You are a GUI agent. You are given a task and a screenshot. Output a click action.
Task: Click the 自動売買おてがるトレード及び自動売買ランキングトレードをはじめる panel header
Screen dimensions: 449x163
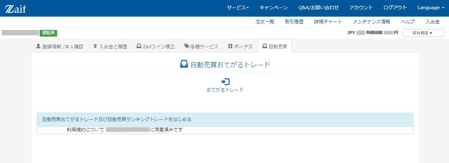click(x=225, y=120)
